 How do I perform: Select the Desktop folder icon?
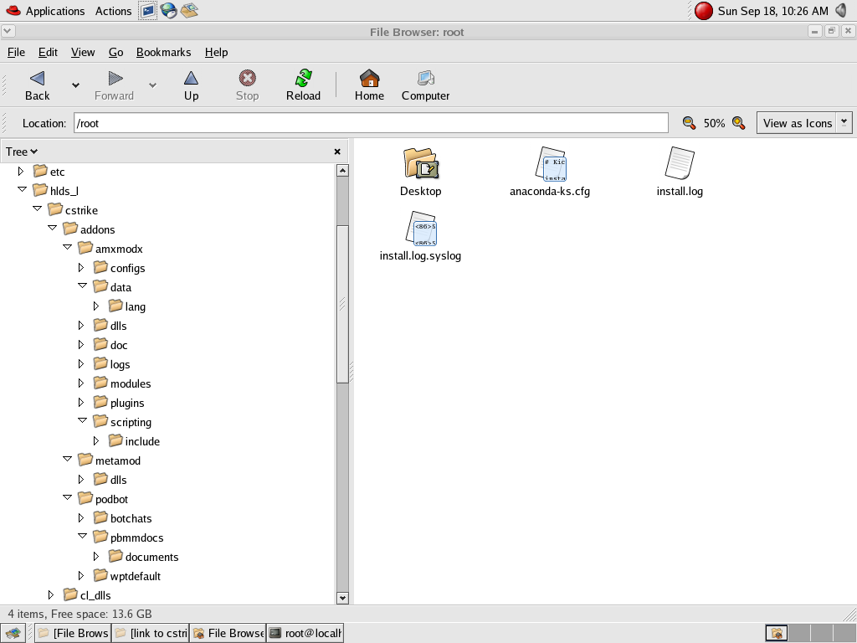421,163
